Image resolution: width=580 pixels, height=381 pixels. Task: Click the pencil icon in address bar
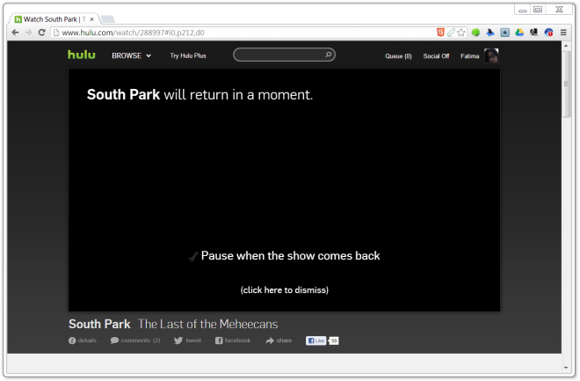pos(451,33)
